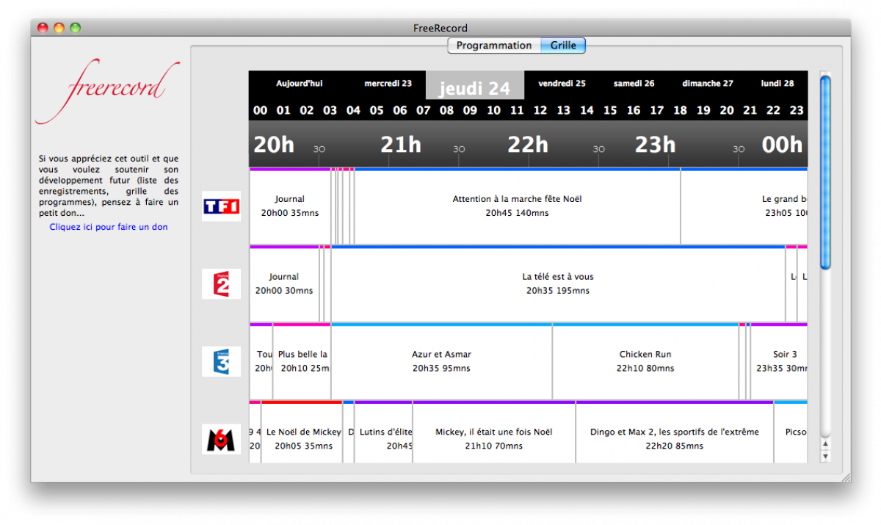
Task: Select mercredi 23 in the day bar
Action: point(388,84)
